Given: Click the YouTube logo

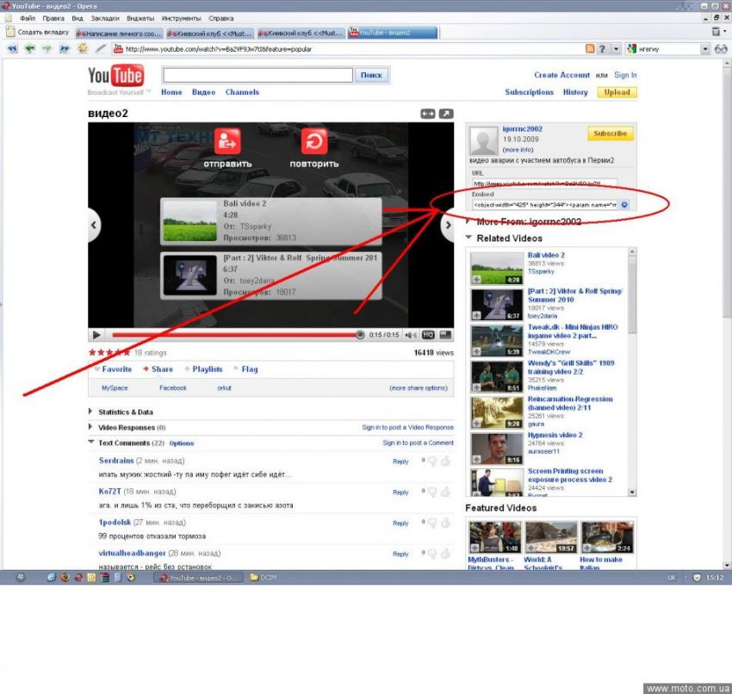Looking at the screenshot, I should 115,76.
